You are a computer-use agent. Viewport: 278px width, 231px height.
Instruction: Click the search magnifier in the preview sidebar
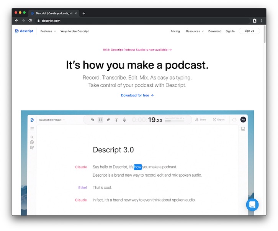(x=32, y=137)
